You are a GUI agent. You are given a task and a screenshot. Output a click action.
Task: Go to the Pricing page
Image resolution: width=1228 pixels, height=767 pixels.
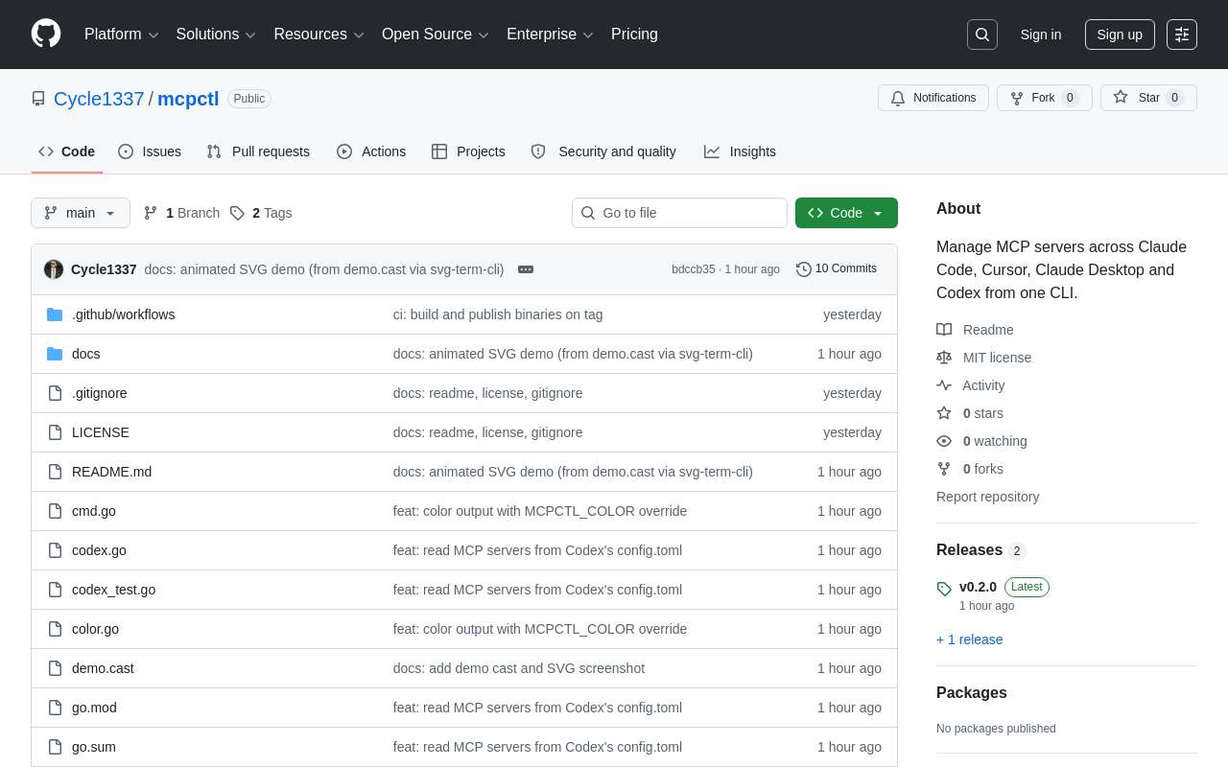coord(634,35)
